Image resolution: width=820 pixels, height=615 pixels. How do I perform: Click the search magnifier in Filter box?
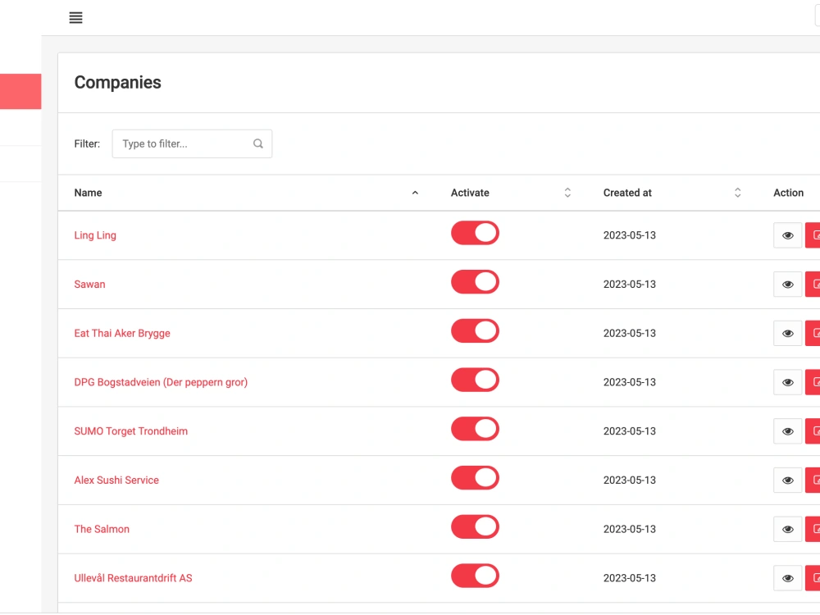click(257, 143)
